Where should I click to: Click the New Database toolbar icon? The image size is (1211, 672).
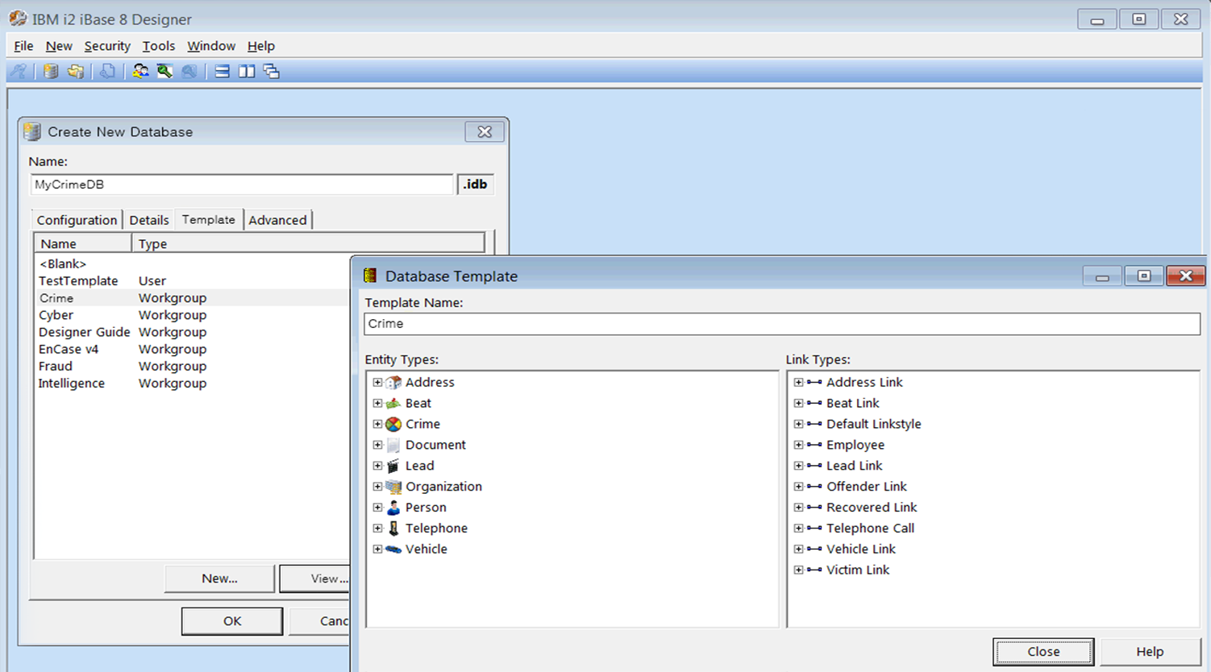pyautogui.click(x=51, y=72)
